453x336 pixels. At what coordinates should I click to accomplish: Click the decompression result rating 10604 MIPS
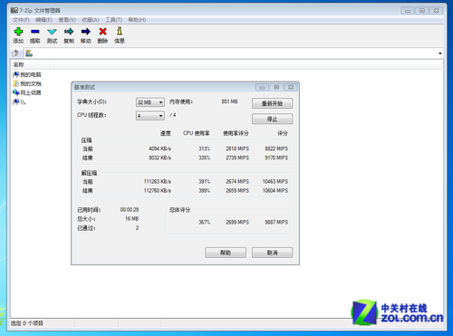(x=275, y=191)
